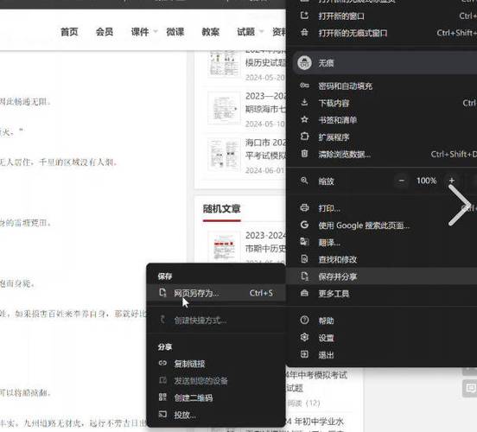Select 网页另存为... in the save submenu

[x=216, y=293]
